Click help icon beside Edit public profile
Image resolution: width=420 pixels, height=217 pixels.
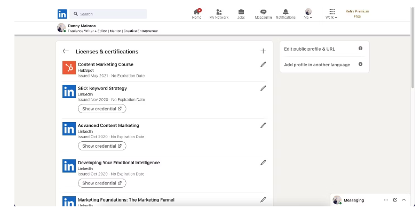point(360,49)
